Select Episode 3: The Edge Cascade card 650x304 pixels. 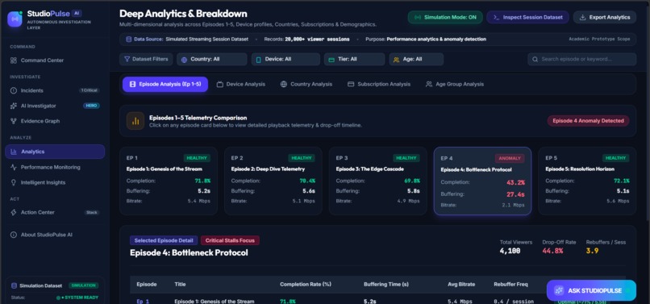click(x=377, y=181)
